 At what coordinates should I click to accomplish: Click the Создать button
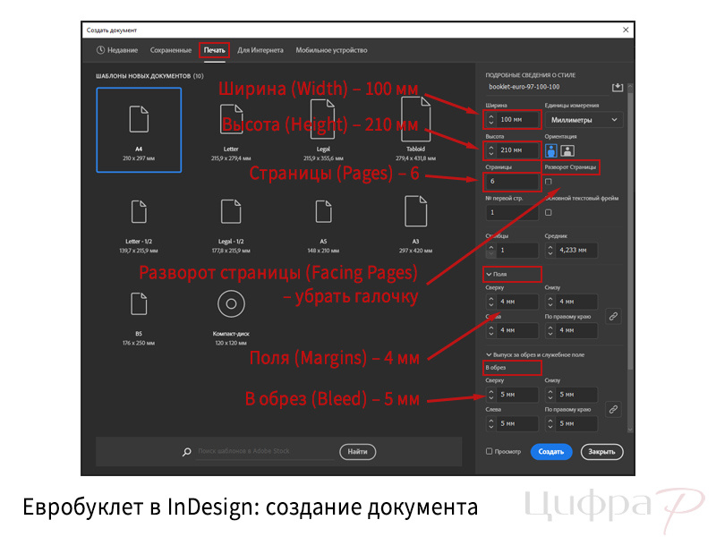click(x=551, y=452)
